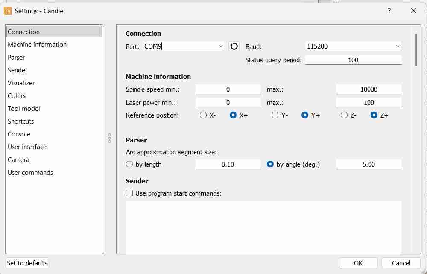Confirm settings with the OK button
Viewport: 427px width, 274px height.
point(358,263)
